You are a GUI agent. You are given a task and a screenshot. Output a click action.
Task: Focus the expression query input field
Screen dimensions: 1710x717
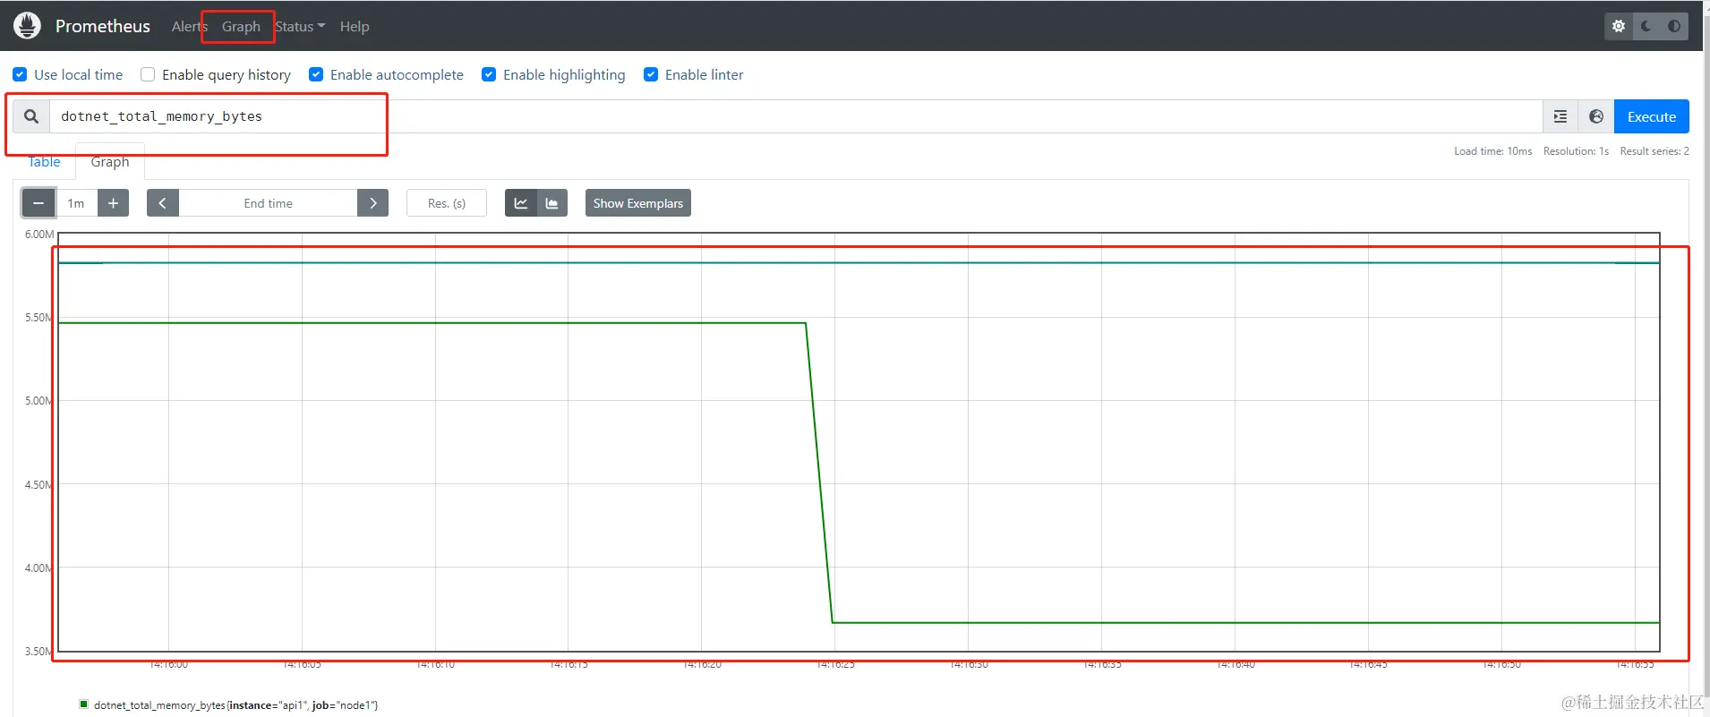point(796,116)
